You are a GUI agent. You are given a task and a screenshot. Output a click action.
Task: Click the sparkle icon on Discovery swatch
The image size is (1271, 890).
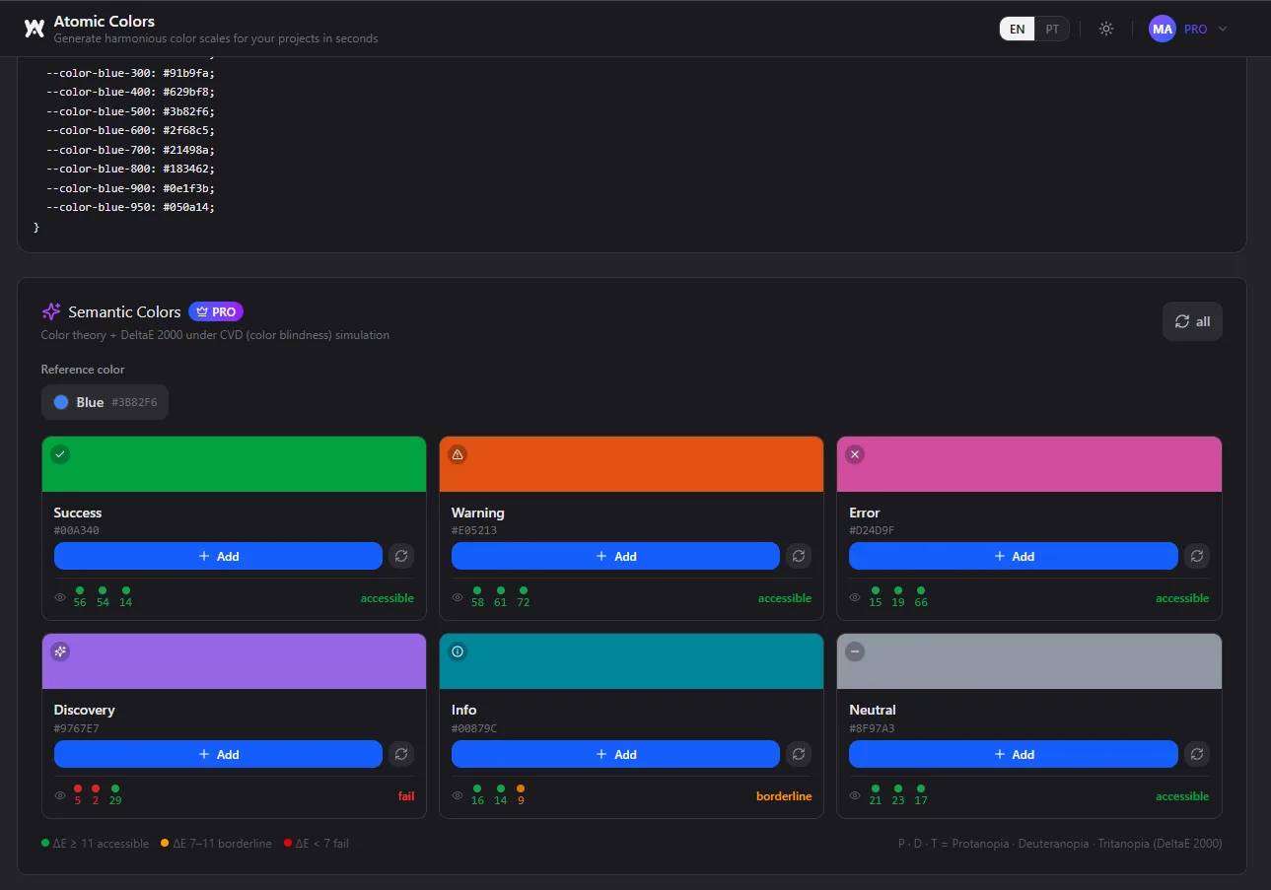(60, 651)
